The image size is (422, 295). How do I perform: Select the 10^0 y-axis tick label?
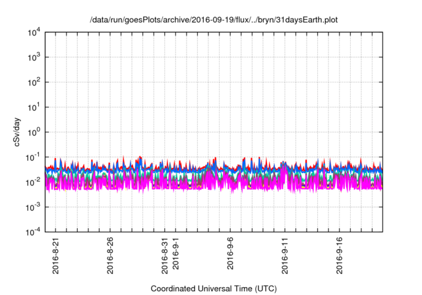[34, 132]
